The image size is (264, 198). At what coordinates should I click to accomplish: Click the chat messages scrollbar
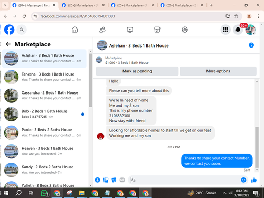pos(257,147)
